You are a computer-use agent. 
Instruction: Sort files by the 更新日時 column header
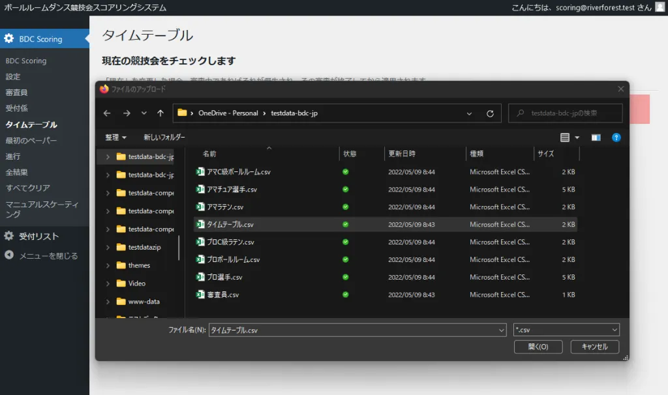(402, 154)
